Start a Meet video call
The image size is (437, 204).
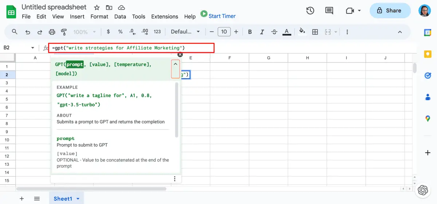[x=350, y=11]
